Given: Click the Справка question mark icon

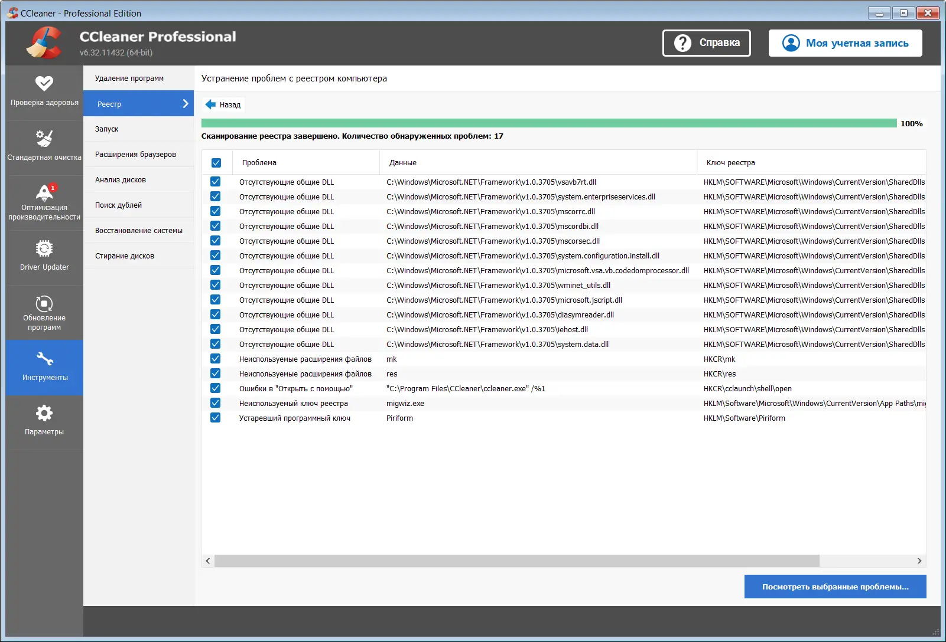Looking at the screenshot, I should pyautogui.click(x=682, y=42).
